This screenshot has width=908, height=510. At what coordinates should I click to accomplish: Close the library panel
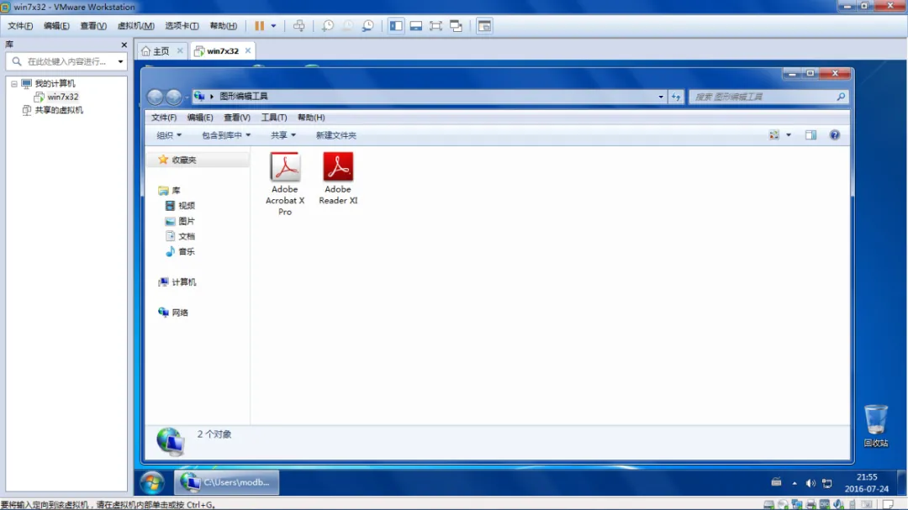(x=124, y=45)
